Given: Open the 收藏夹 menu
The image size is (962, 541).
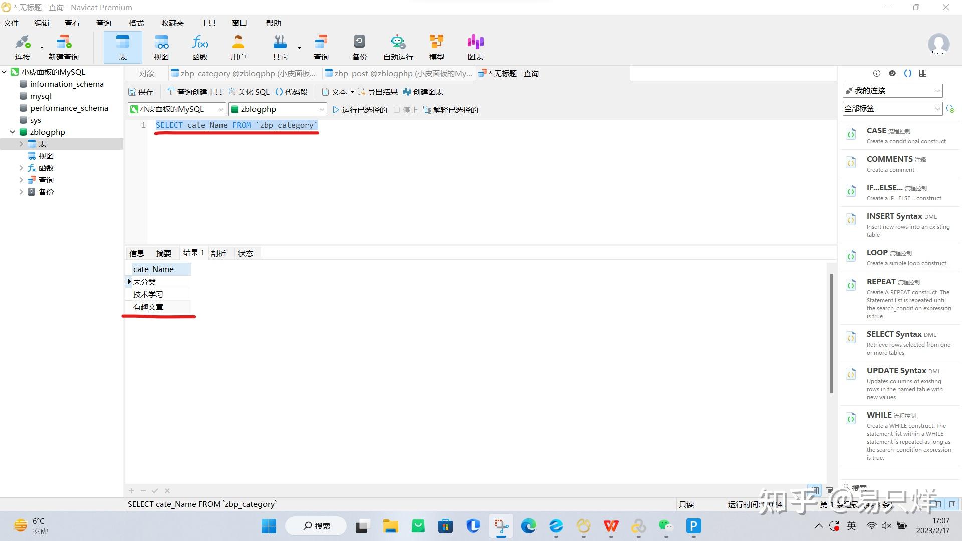Looking at the screenshot, I should (172, 23).
